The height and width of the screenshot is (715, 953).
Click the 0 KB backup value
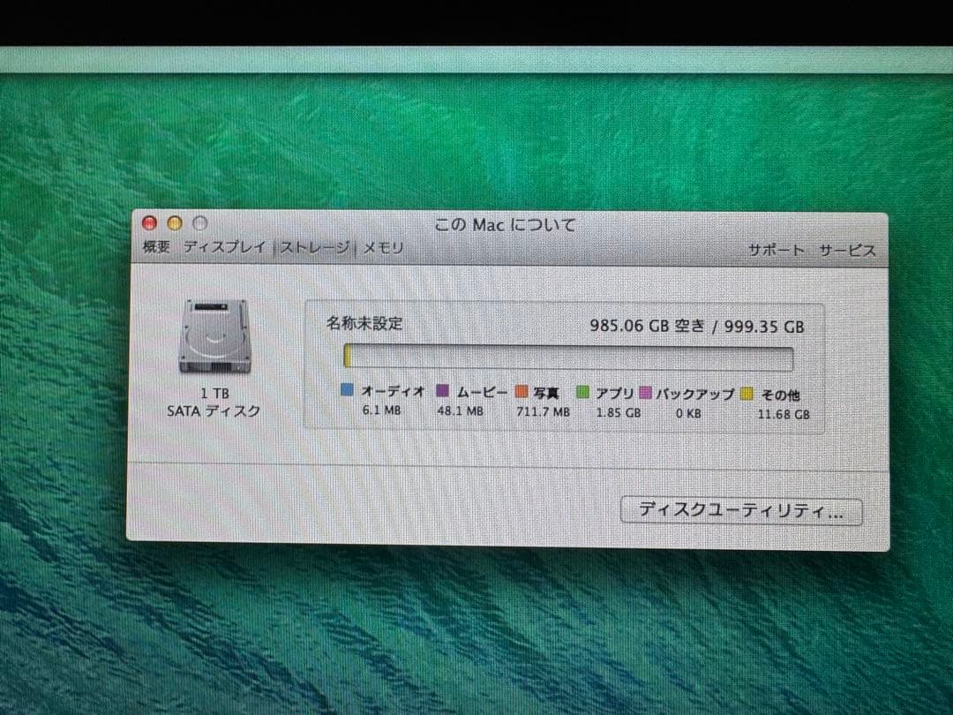(688, 413)
